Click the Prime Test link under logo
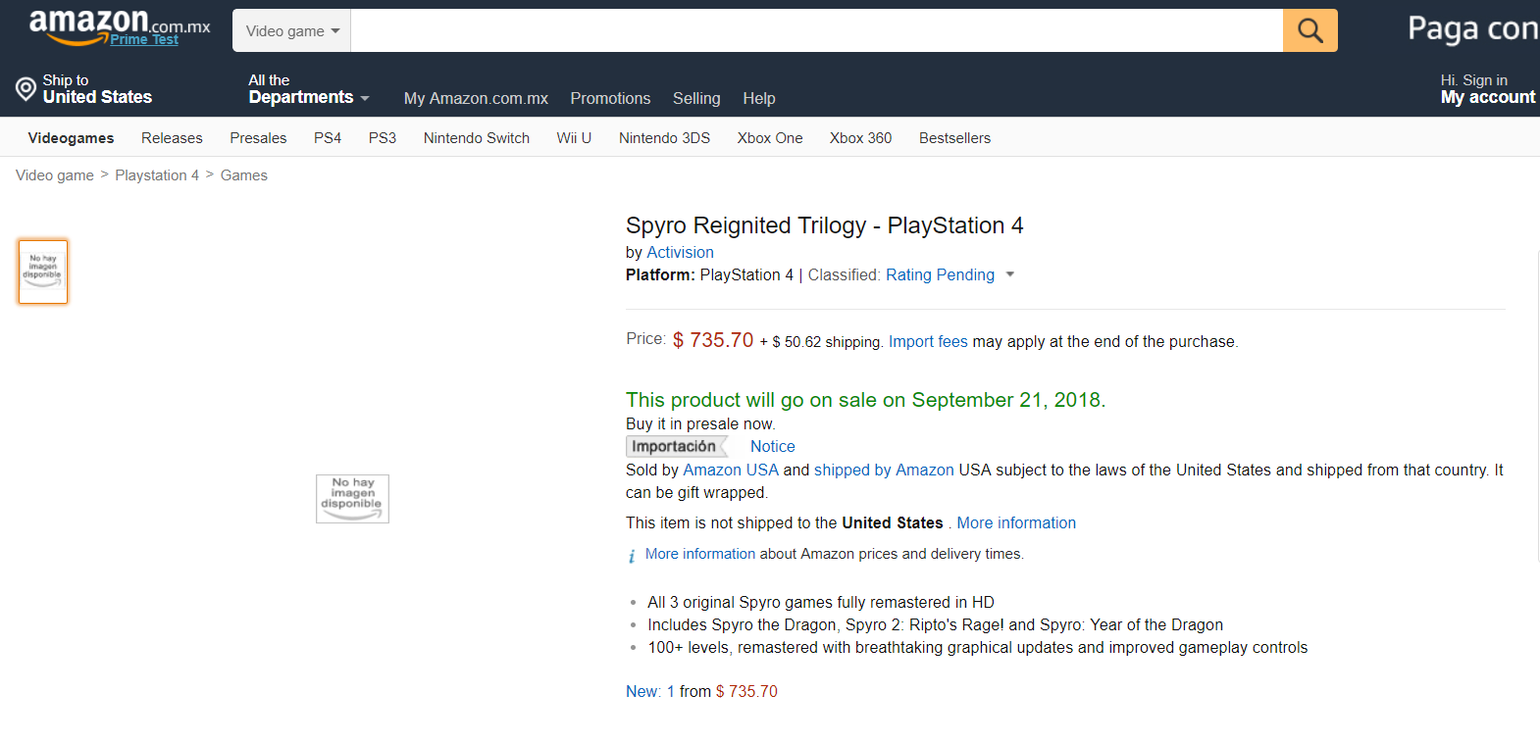Image resolution: width=1540 pixels, height=744 pixels. click(144, 40)
